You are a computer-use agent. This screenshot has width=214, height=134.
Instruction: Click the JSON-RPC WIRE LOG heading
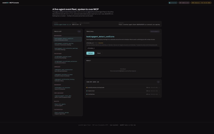click(93, 82)
